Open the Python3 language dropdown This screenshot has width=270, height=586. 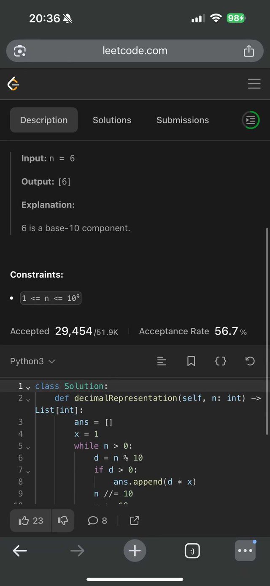32,361
